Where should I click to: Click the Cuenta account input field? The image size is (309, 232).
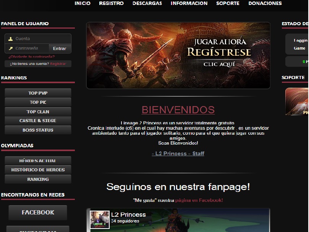(x=38, y=39)
